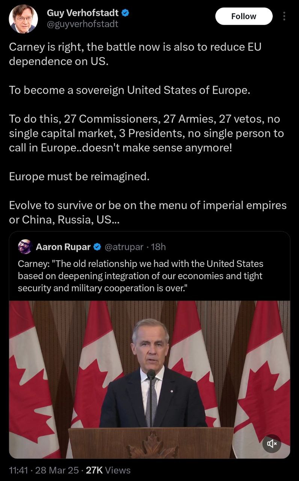The width and height of the screenshot is (299, 481).
Task: Click the Guy Verhofstadt display name
Action: [x=82, y=13]
